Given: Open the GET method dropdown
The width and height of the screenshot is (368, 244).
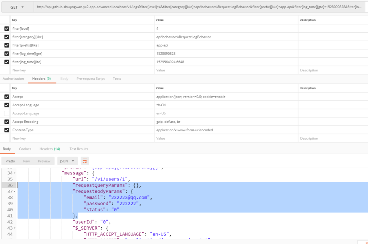Looking at the screenshot, I should [17, 7].
